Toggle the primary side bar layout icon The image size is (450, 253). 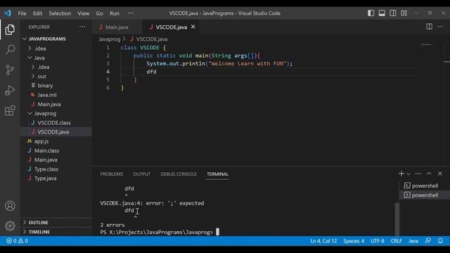pyautogui.click(x=371, y=13)
